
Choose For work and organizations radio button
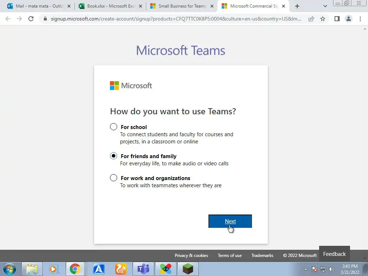click(114, 178)
